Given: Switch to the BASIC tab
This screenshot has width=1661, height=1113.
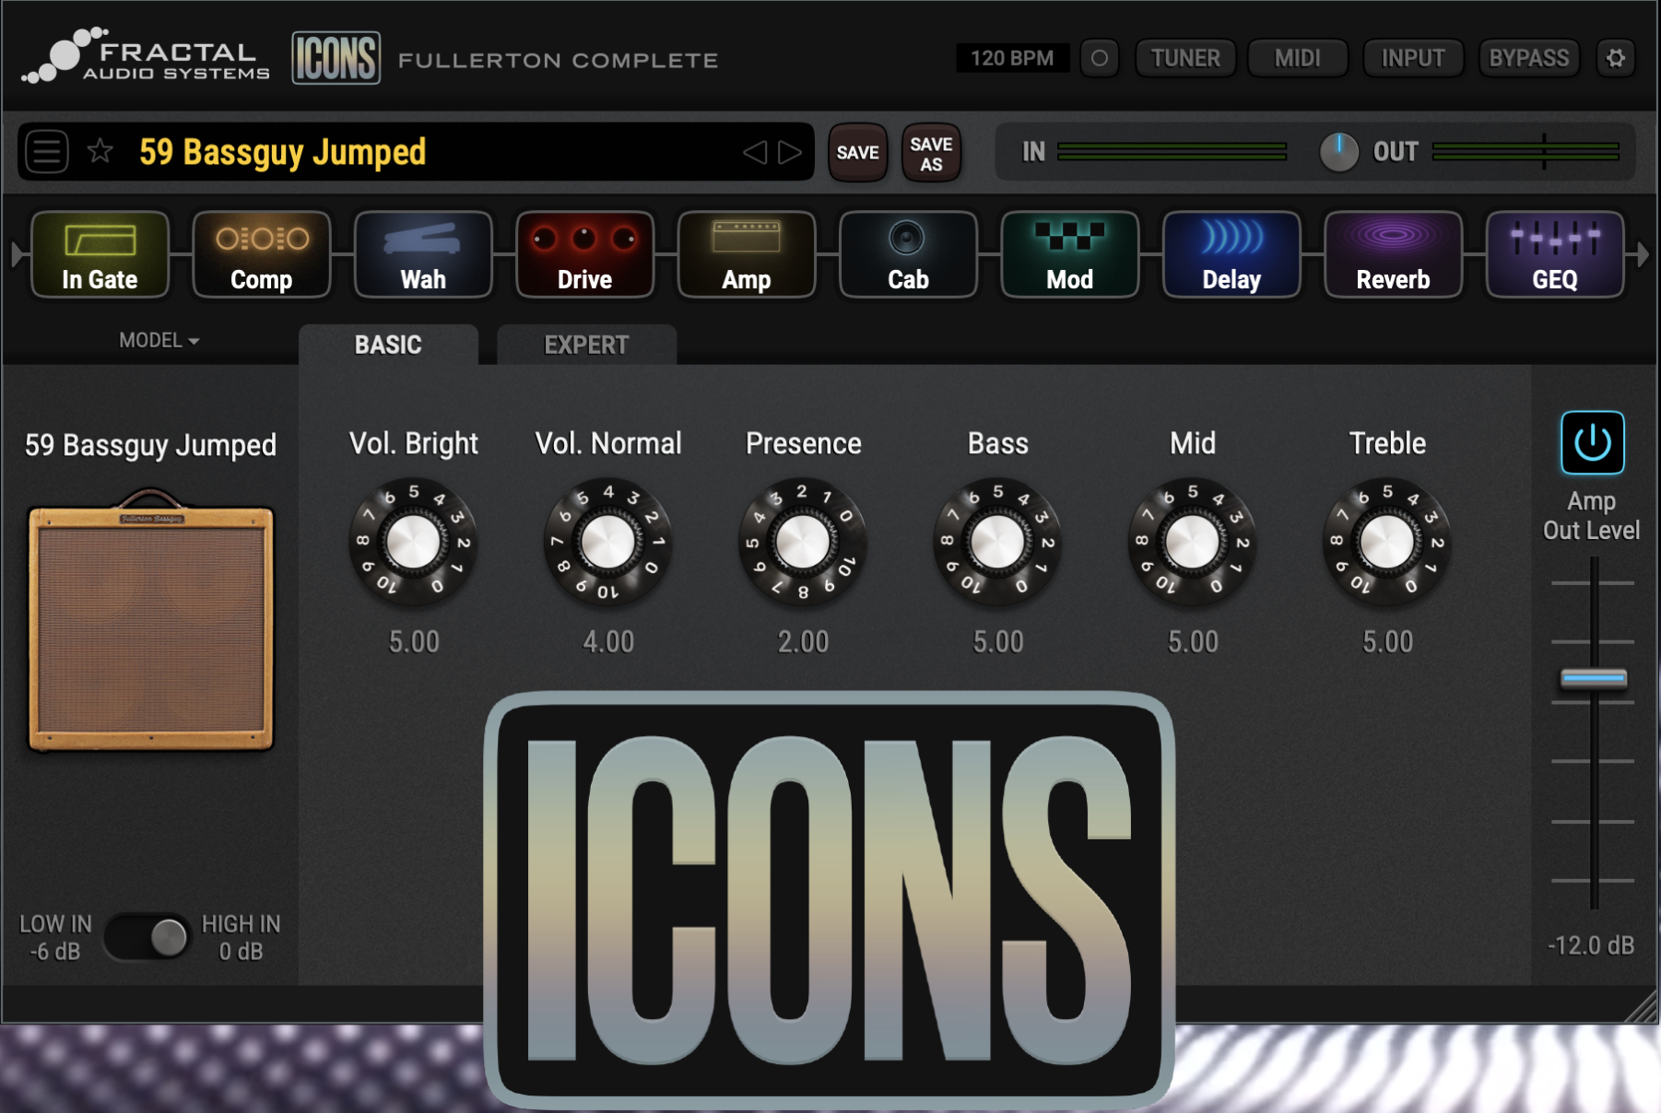Looking at the screenshot, I should (x=388, y=345).
